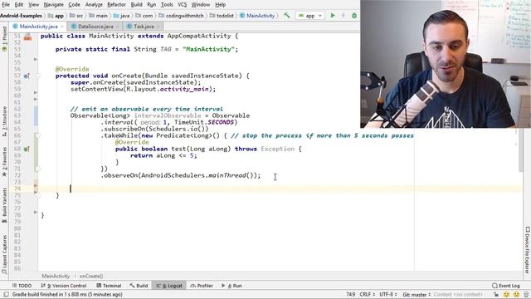Screen dimensions: 531x299
Task: Open the Layout Captures tool window
Action: (x=4, y=254)
